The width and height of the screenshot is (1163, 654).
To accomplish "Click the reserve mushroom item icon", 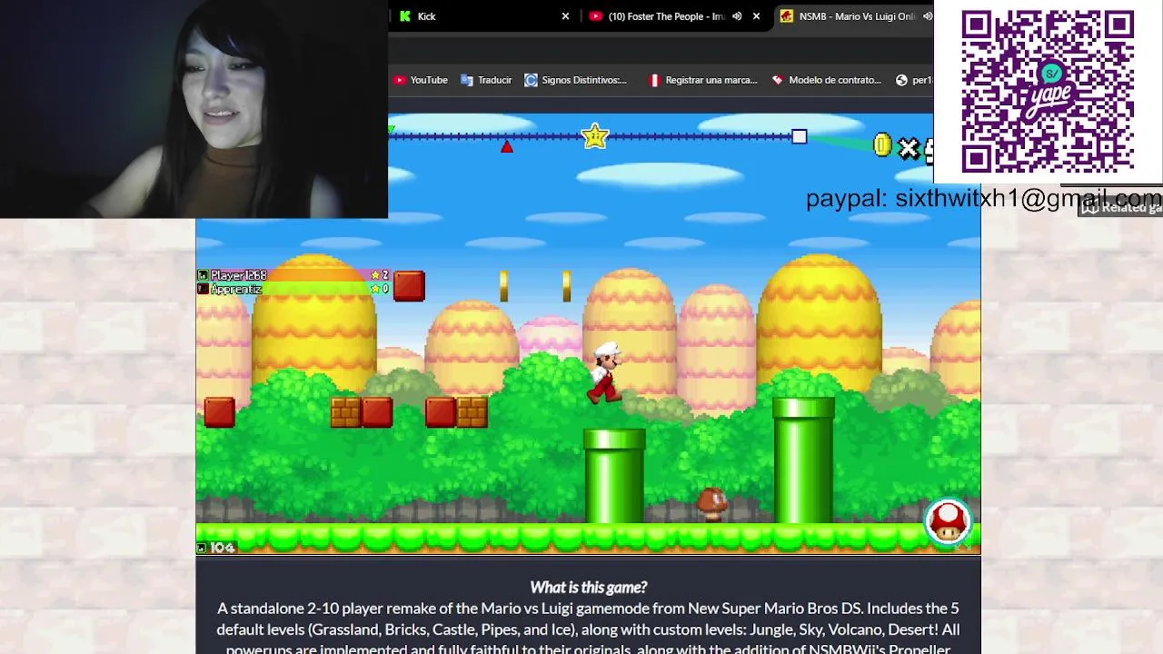I will pos(948,521).
